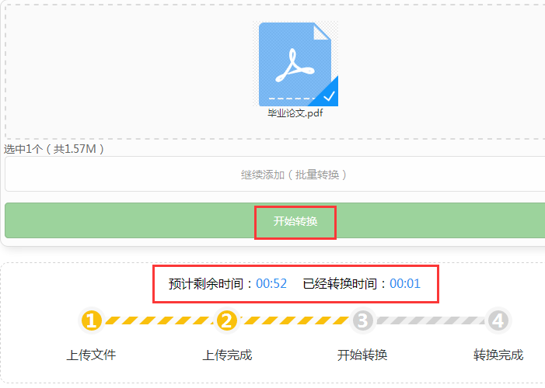545x388 pixels.
Task: Click the 上传完成 step label
Action: pos(227,355)
